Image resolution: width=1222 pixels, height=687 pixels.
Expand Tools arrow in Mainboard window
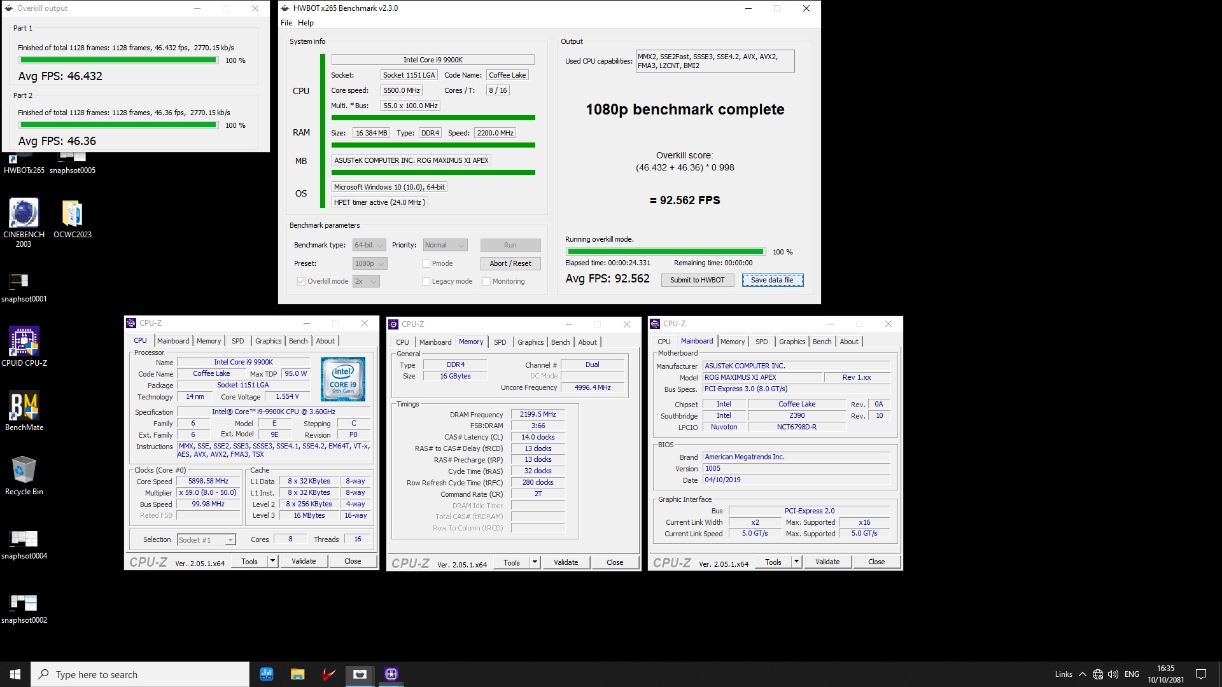[x=796, y=562]
